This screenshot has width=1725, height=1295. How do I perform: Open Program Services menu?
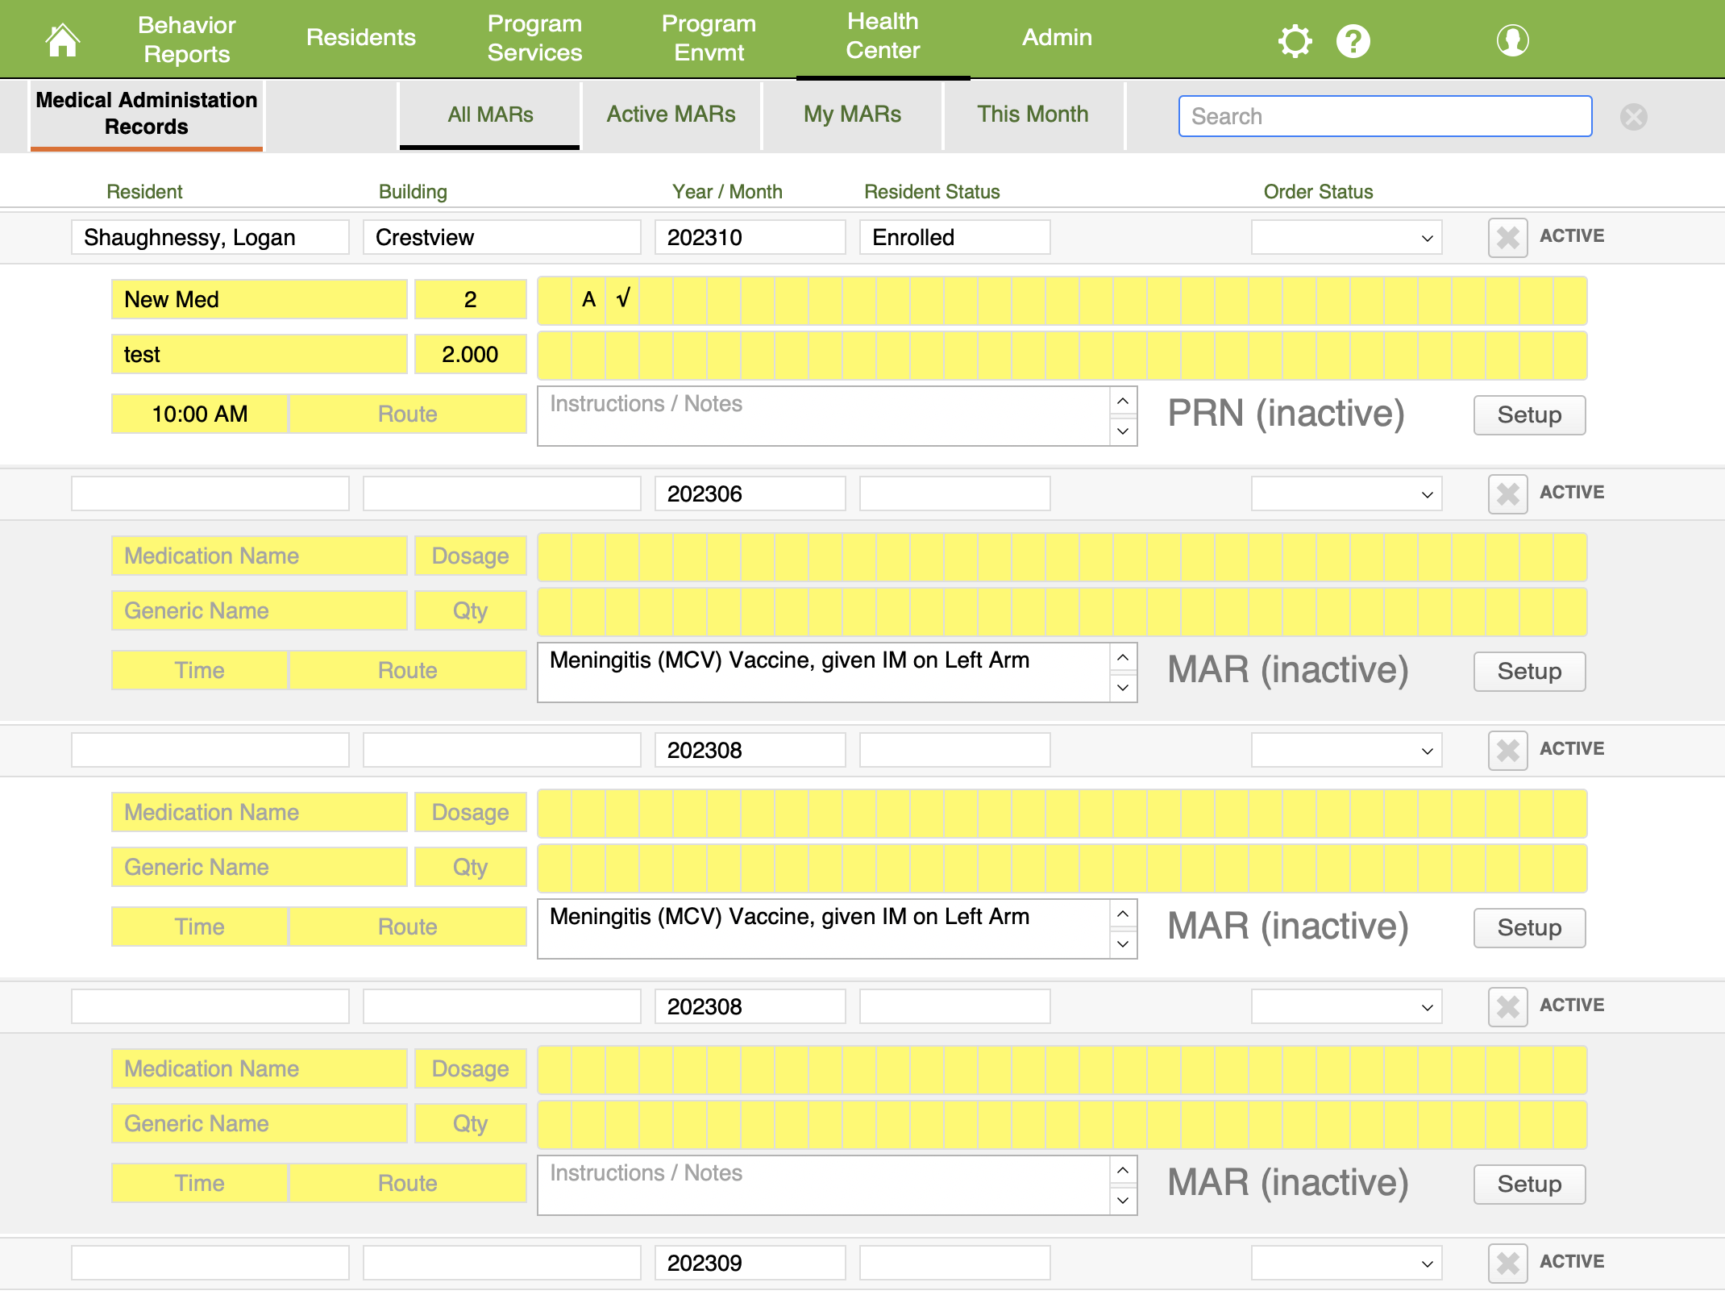[x=534, y=38]
